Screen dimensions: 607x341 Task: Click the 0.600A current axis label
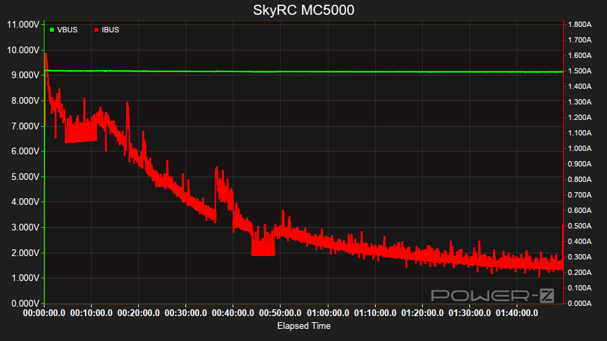[579, 211]
